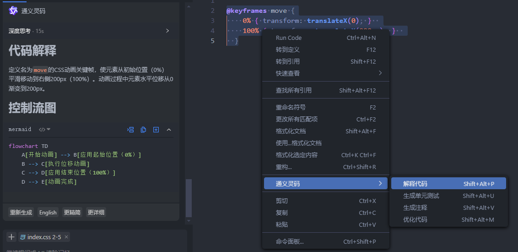The height and width of the screenshot is (252, 518).
Task: Click the line D --> E[动画完成]
Action: point(49,181)
